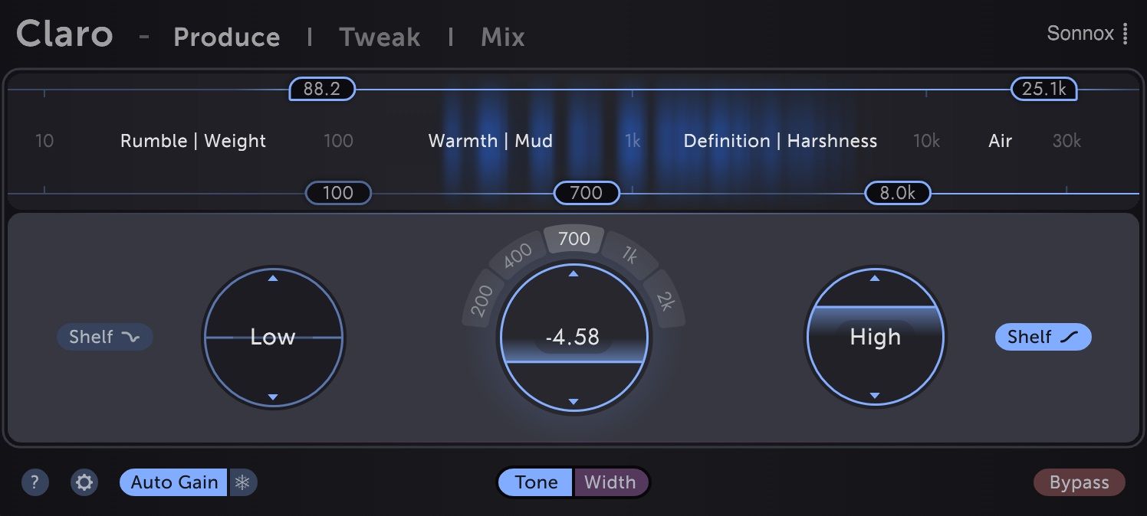Click the up arrow on the Low dial
The image size is (1147, 516).
coord(273,279)
